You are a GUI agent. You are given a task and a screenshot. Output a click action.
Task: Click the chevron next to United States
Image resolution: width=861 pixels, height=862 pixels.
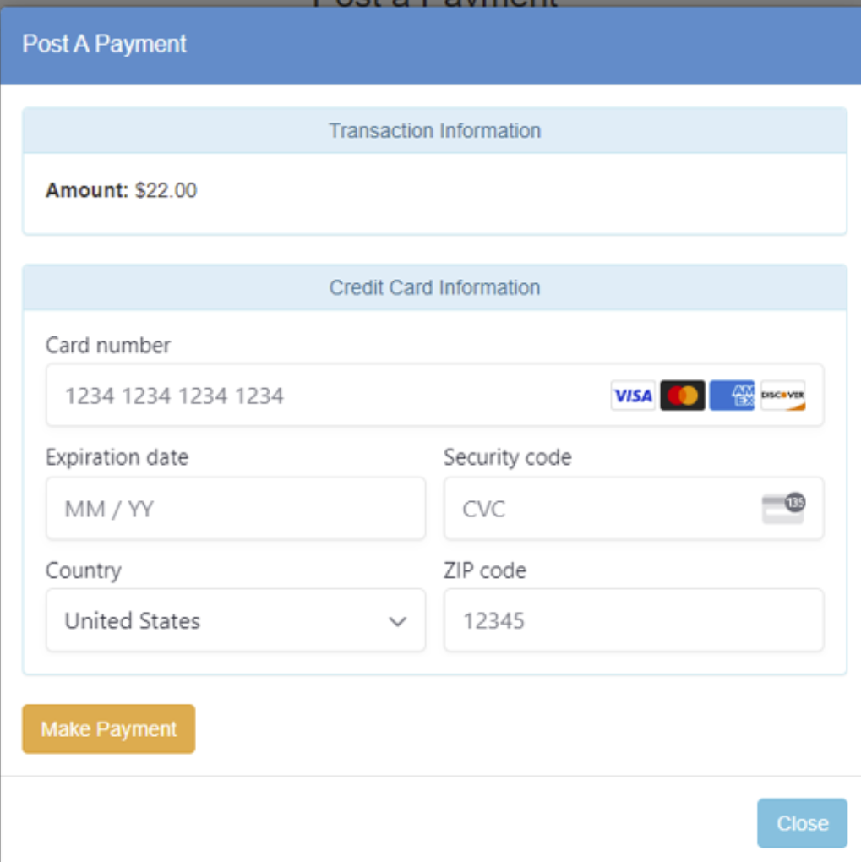[397, 621]
